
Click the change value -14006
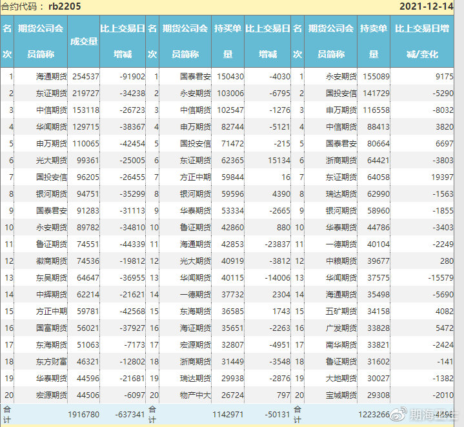point(277,278)
